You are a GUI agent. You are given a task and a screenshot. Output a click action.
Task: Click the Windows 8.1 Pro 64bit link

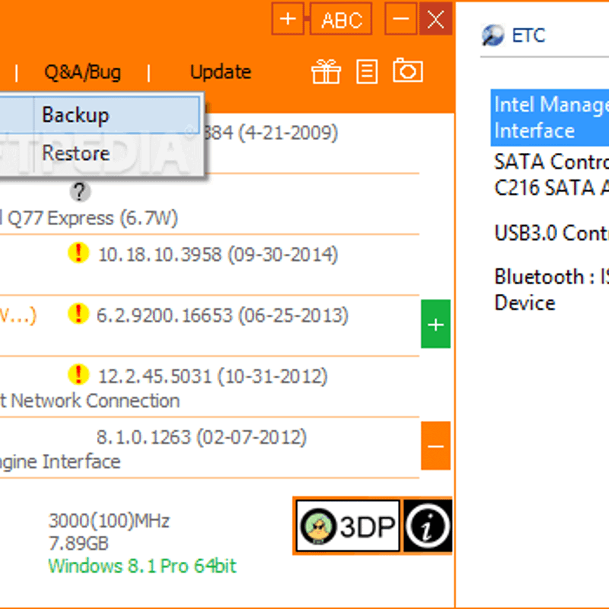(142, 565)
